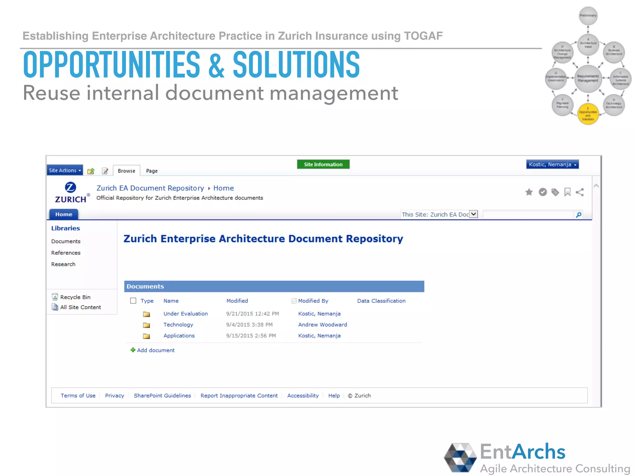The height and width of the screenshot is (476, 635).
Task: Click the 9/4/2015 3:38 PM modified date
Action: coord(250,325)
